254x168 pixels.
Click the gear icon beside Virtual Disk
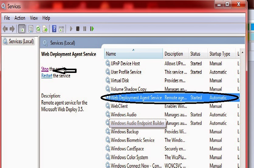tap(108, 80)
